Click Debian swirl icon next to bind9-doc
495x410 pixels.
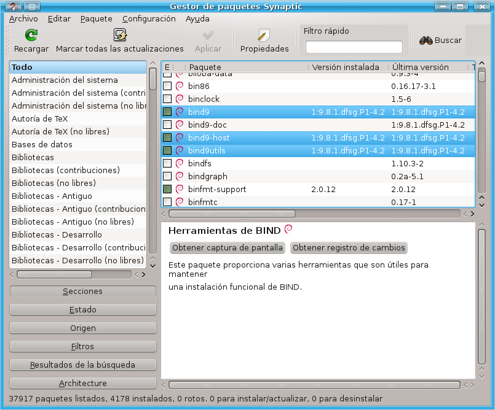[180, 125]
